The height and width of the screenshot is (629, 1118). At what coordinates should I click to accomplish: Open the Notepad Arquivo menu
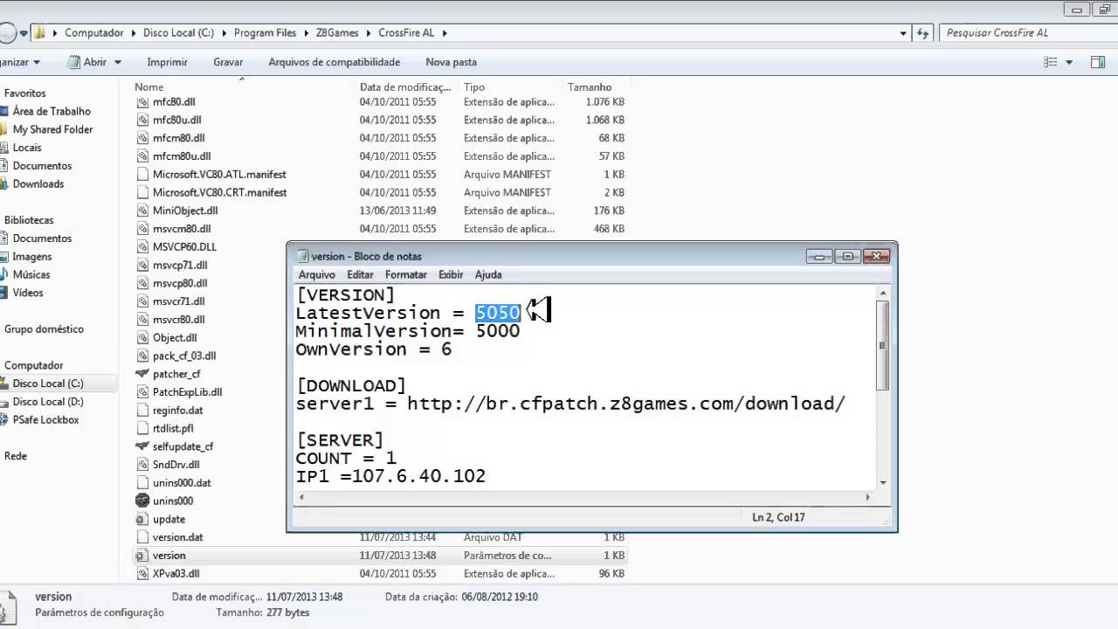[317, 274]
